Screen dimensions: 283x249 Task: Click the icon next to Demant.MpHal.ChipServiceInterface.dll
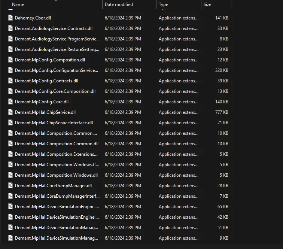(10, 122)
